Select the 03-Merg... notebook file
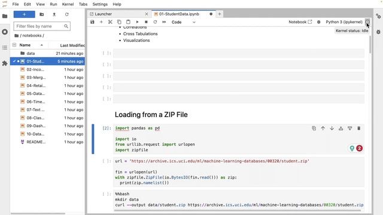The width and height of the screenshot is (383, 215). (x=48, y=78)
